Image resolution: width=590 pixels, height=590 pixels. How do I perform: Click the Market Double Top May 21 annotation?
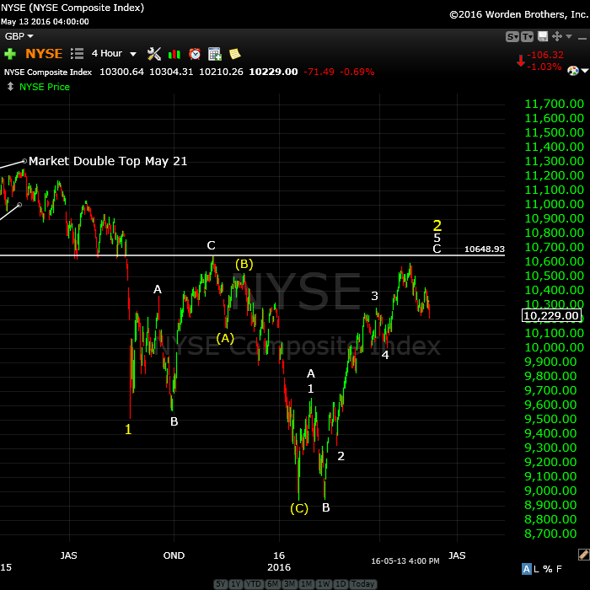(108, 161)
